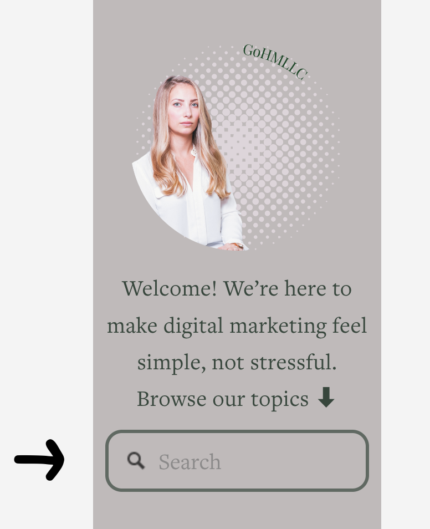Select the wristwatch in the portrait
Viewport: 430px width, 529px height.
[237, 246]
